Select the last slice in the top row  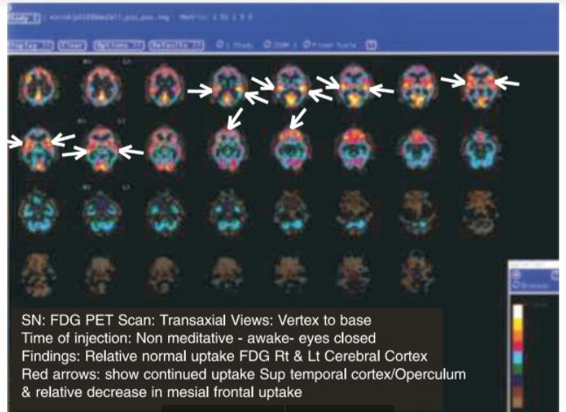click(479, 87)
